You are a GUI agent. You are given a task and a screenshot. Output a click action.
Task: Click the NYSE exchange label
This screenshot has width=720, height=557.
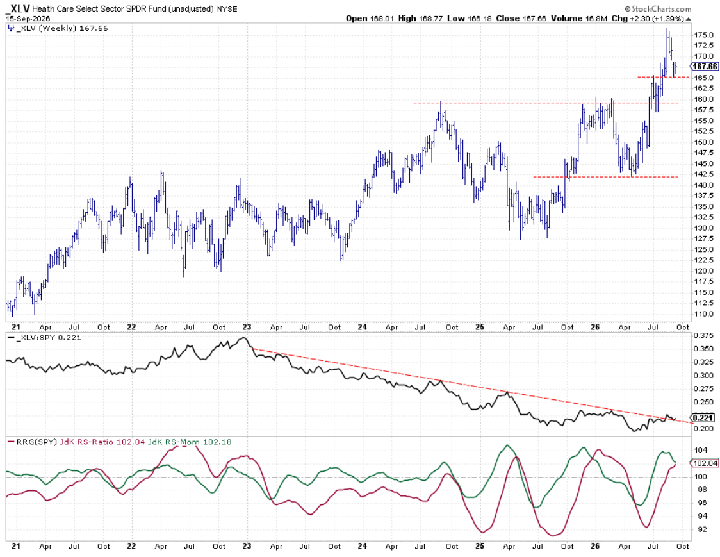point(227,9)
